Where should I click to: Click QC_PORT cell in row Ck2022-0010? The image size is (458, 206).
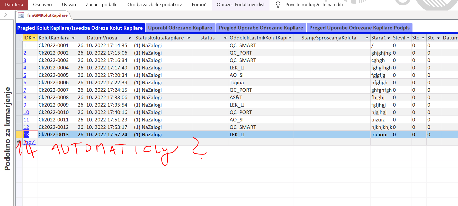pyautogui.click(x=261, y=112)
